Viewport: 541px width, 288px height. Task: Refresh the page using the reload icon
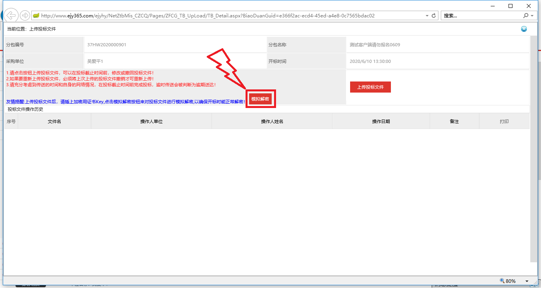434,16
